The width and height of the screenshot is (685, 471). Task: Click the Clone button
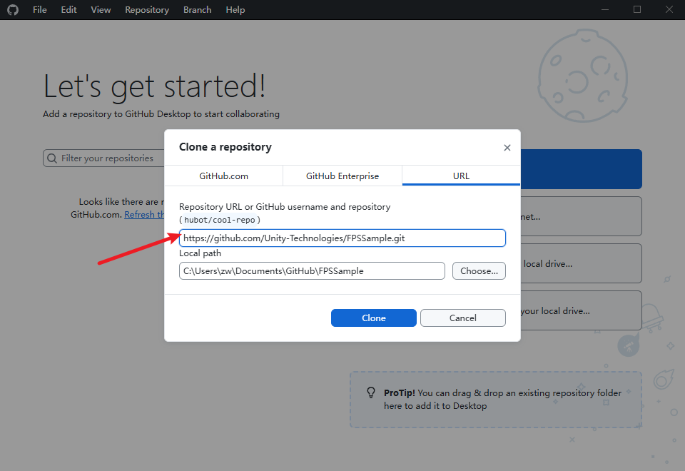(373, 318)
